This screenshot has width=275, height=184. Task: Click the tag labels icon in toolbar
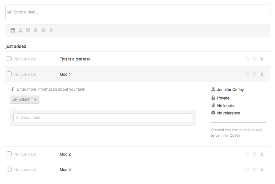click(50, 31)
